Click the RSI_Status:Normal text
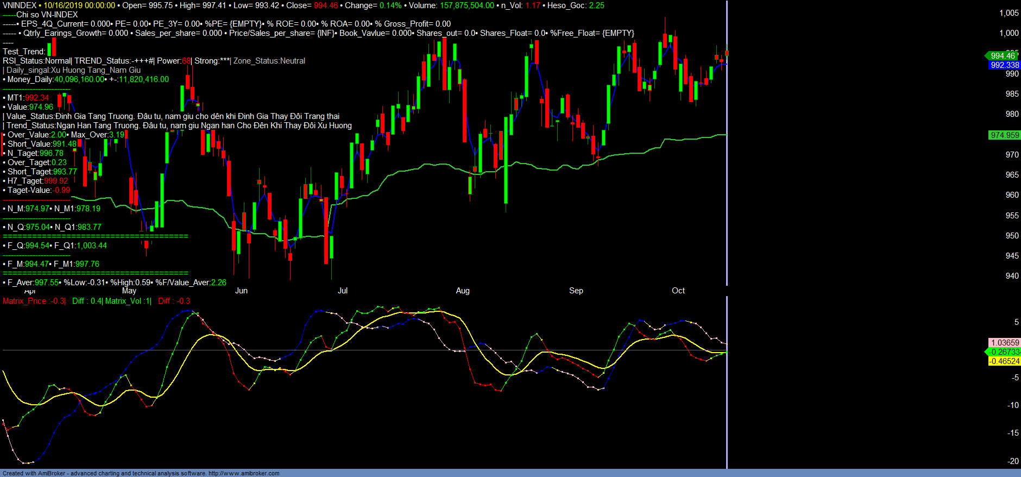 tap(36, 61)
